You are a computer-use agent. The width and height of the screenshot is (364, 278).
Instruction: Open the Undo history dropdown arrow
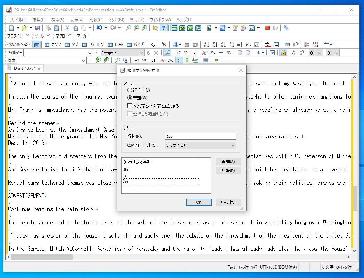106,28
